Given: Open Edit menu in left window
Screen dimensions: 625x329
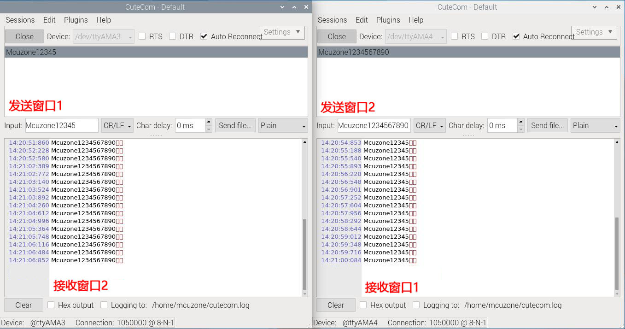Looking at the screenshot, I should [x=49, y=20].
